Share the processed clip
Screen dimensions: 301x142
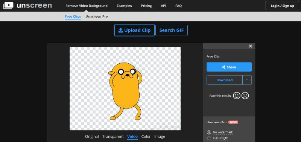point(229,67)
